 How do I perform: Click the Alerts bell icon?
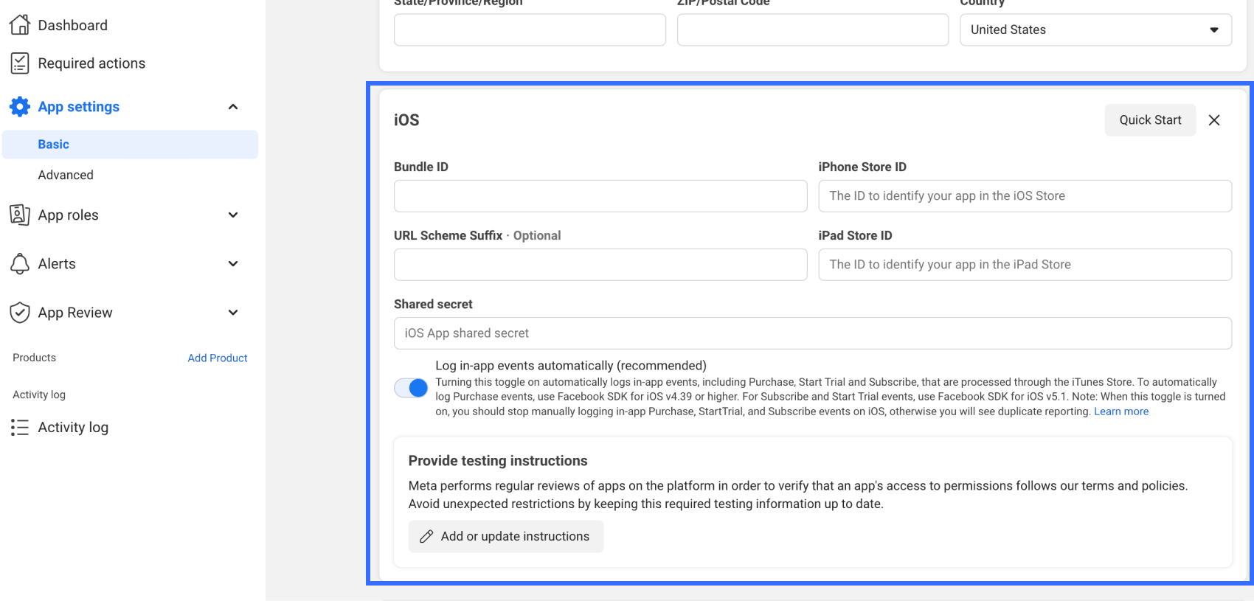(x=19, y=263)
